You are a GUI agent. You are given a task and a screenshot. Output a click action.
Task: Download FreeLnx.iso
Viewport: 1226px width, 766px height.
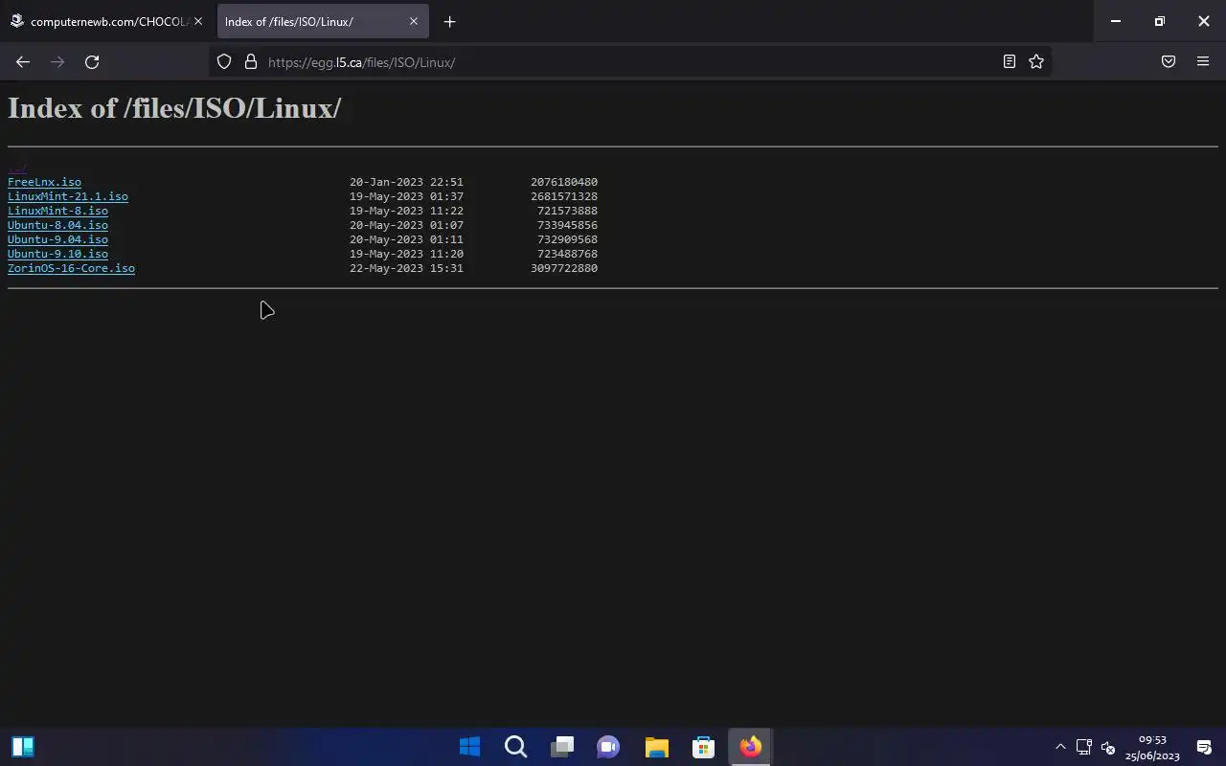click(x=44, y=182)
